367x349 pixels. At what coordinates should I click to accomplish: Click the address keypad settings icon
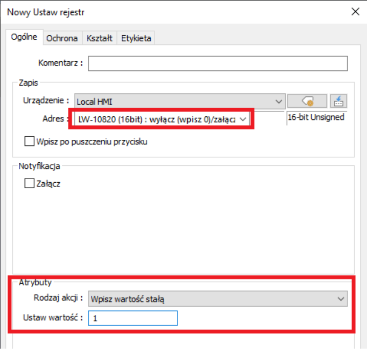click(338, 101)
